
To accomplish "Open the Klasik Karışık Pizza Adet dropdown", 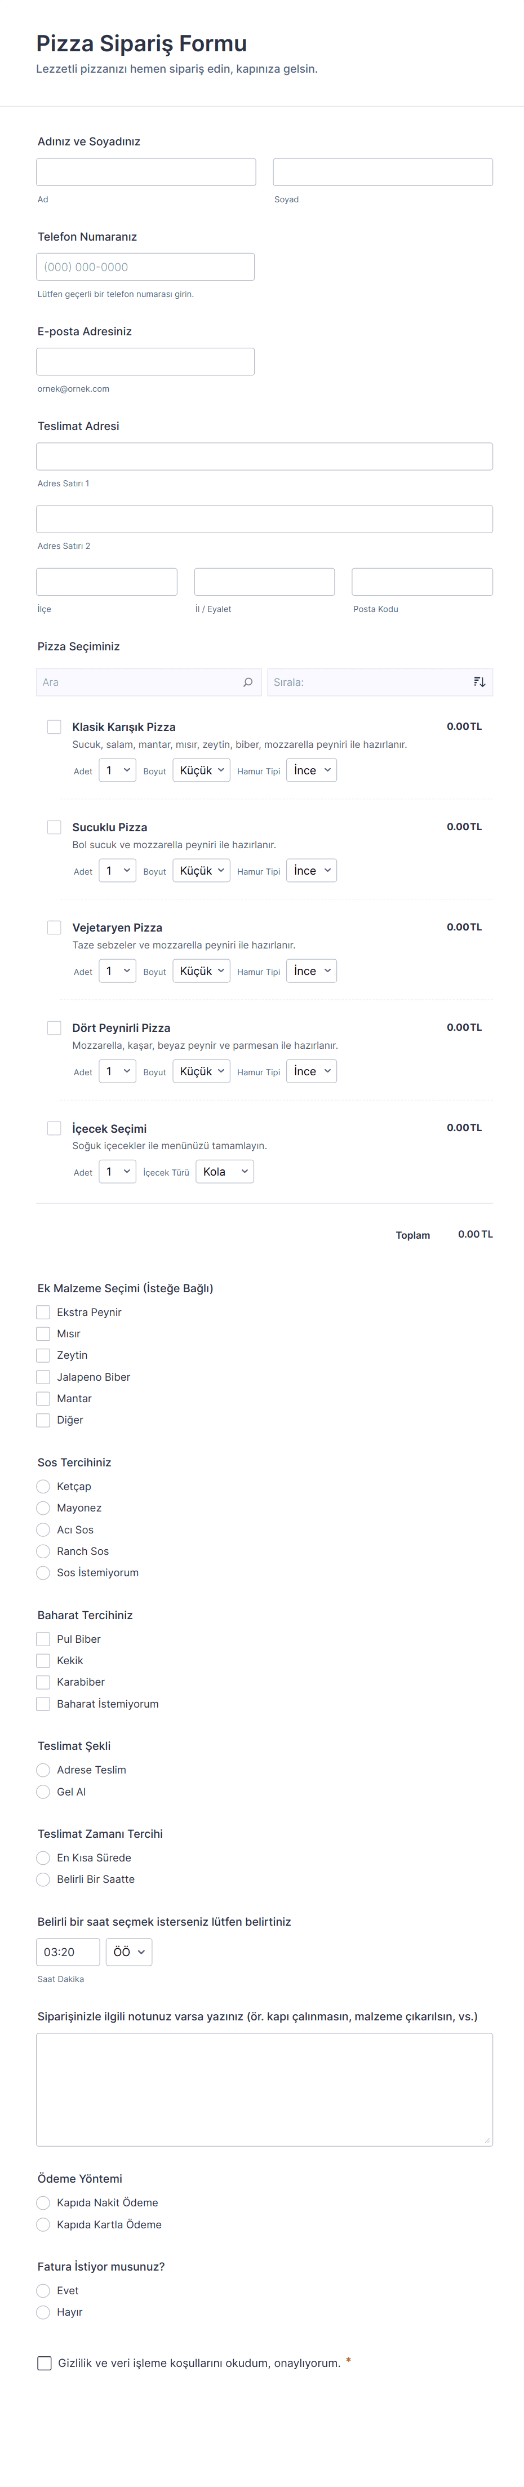I will (x=117, y=770).
